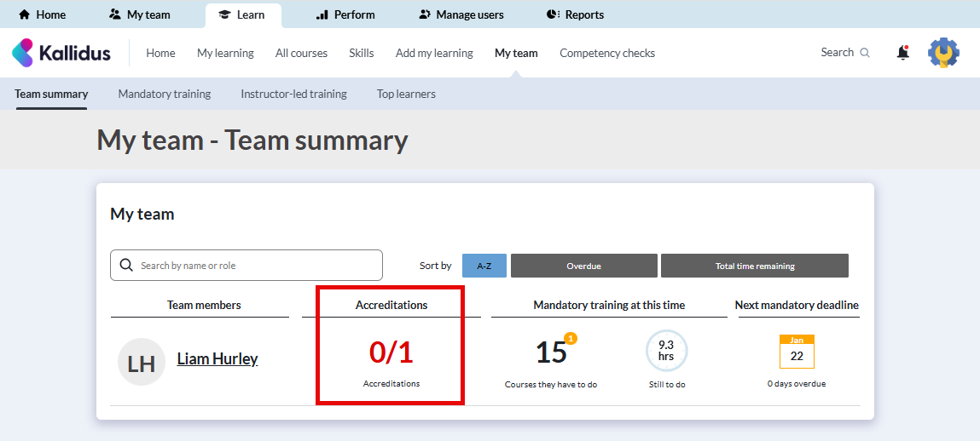Image resolution: width=980 pixels, height=441 pixels.
Task: Go to Mandatory training sub-tab
Action: coord(164,94)
